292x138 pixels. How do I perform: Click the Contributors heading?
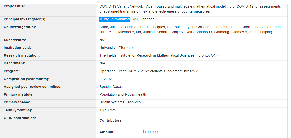coord(111,120)
